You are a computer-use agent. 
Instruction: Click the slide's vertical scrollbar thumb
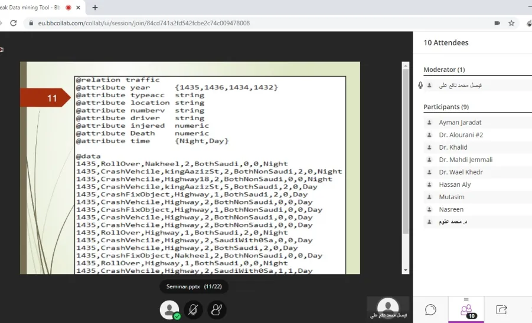(x=405, y=151)
